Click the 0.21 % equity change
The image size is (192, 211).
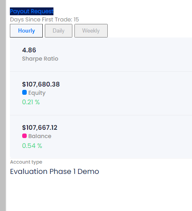click(31, 102)
